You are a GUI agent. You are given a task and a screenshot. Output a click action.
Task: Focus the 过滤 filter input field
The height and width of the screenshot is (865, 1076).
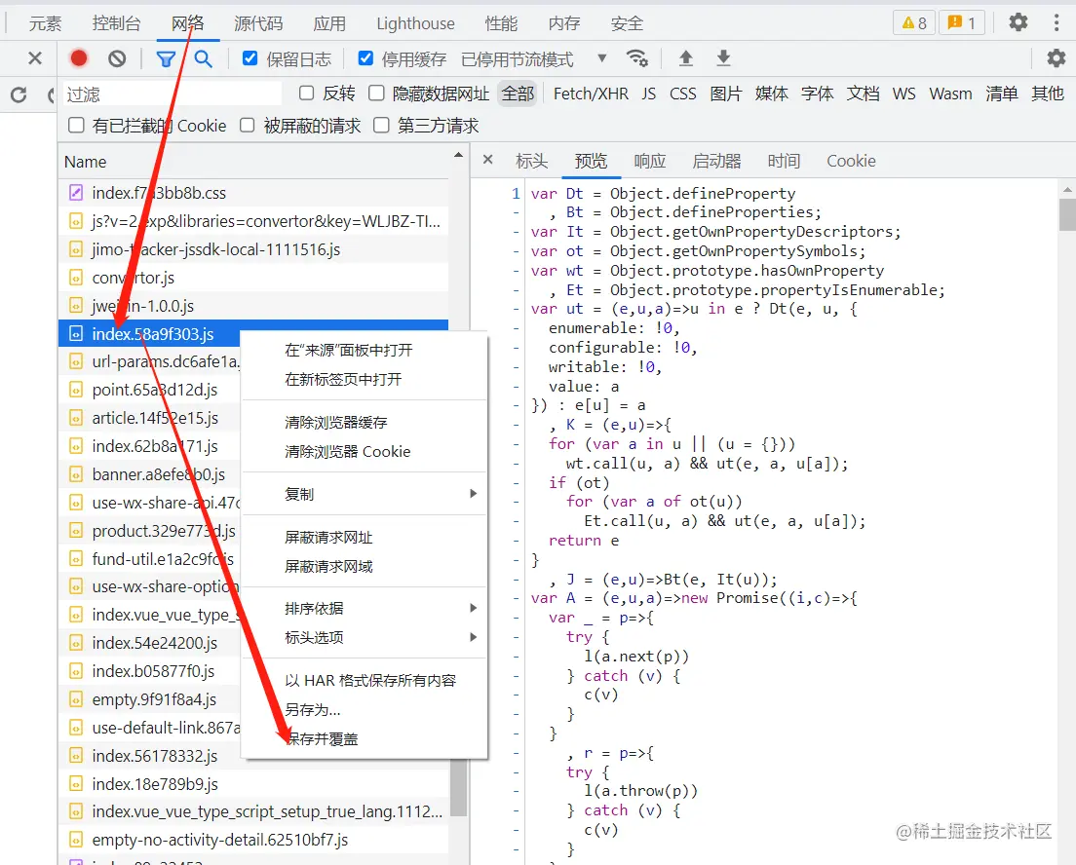click(x=173, y=94)
